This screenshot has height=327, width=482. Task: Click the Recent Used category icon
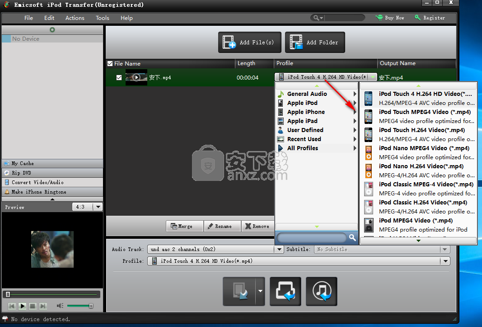(x=281, y=139)
